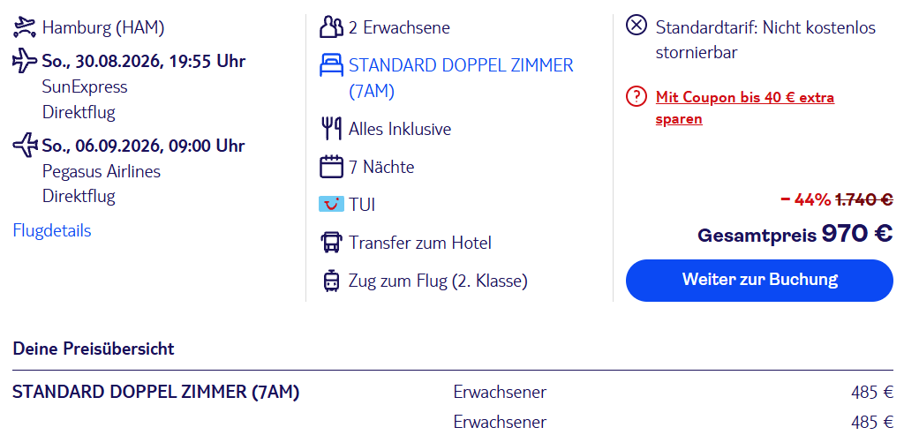904x435 pixels.
Task: Click the TUI logo icon
Action: (331, 204)
